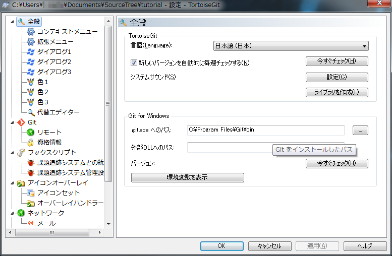Click the palette icon for 色 2
The width and height of the screenshot is (392, 256).
pyautogui.click(x=30, y=92)
